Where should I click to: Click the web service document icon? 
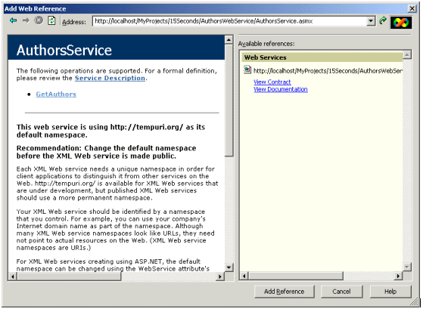(x=247, y=70)
